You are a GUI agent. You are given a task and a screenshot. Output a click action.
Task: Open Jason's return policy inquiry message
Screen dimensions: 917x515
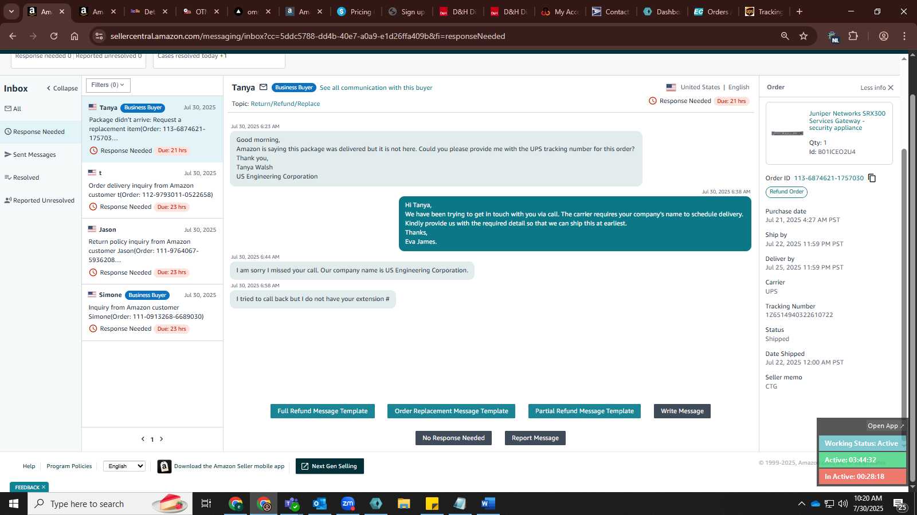click(152, 251)
